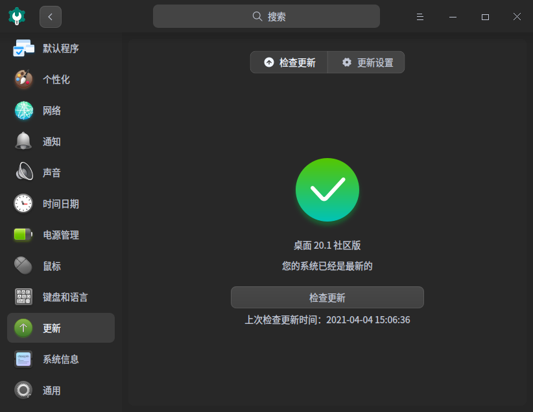Minimize the control center window
The width and height of the screenshot is (533, 412).
coord(453,17)
